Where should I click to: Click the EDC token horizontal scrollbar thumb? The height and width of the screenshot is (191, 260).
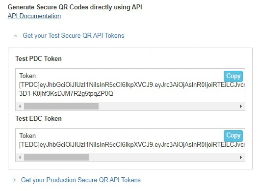tap(57, 157)
